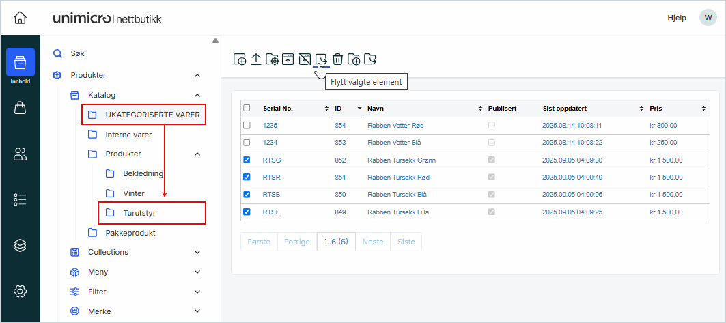
Task: Open the shopping bag sidebar icon
Action: point(20,108)
